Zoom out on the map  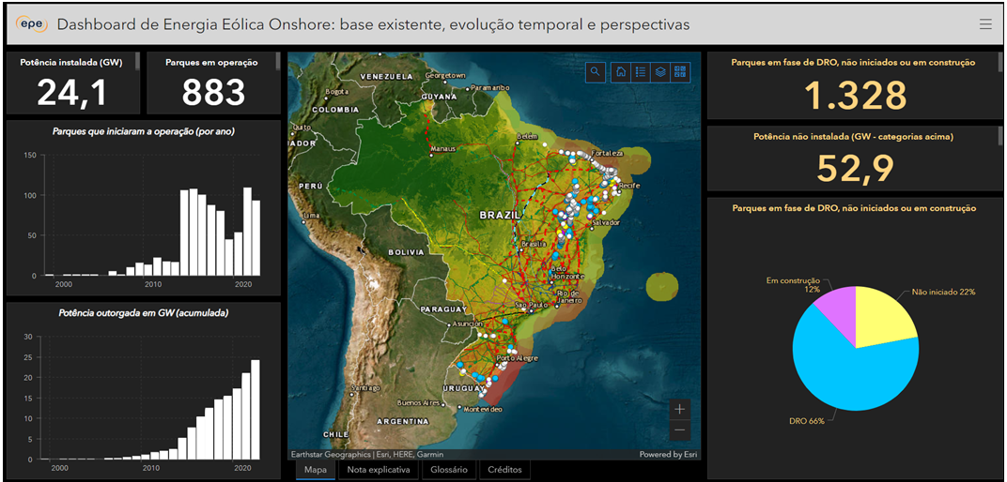click(680, 430)
